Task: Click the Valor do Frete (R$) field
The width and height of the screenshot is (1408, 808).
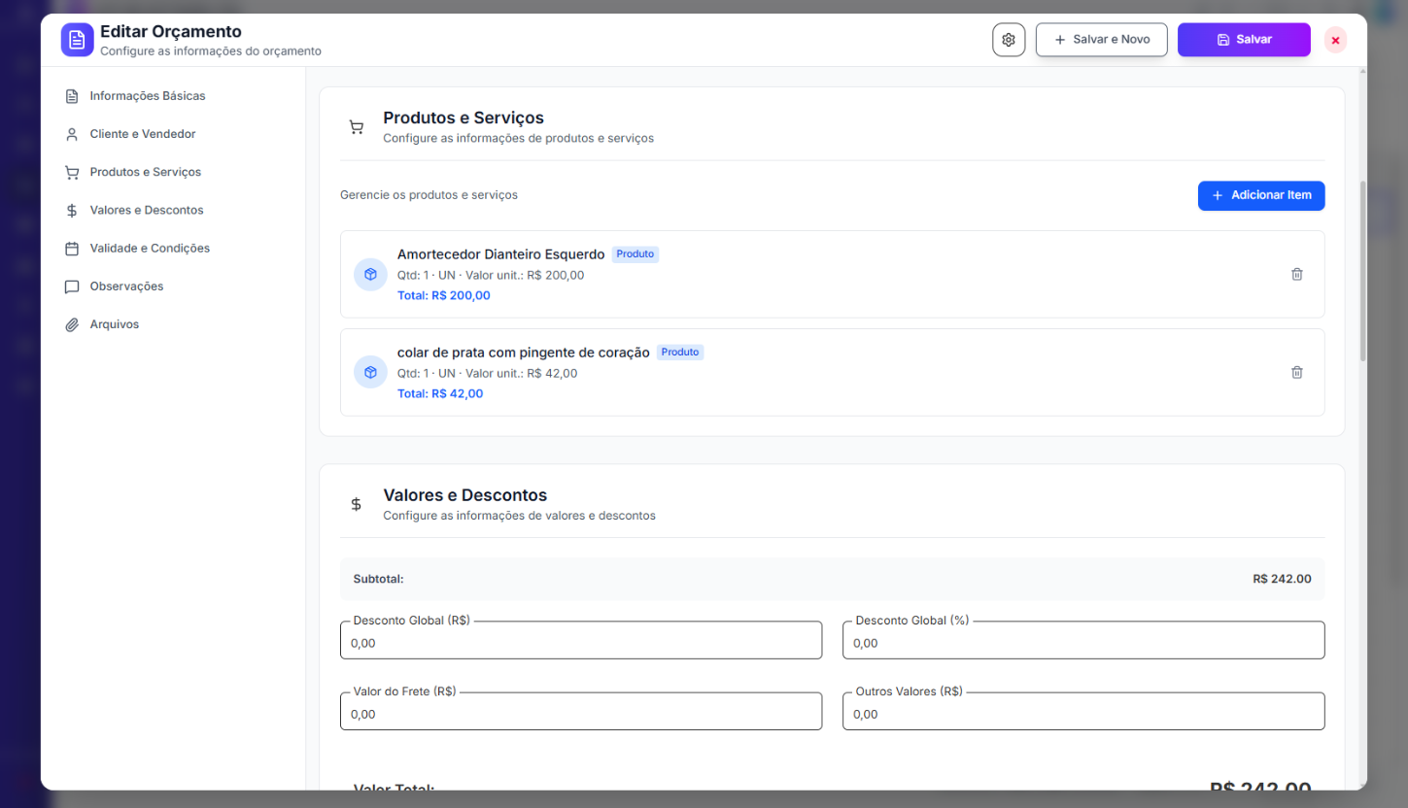Action: [581, 711]
